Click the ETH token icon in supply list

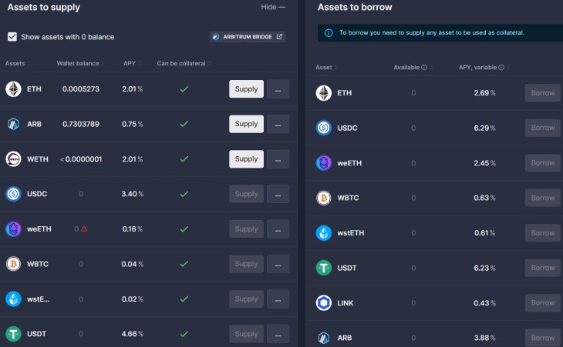tap(14, 89)
